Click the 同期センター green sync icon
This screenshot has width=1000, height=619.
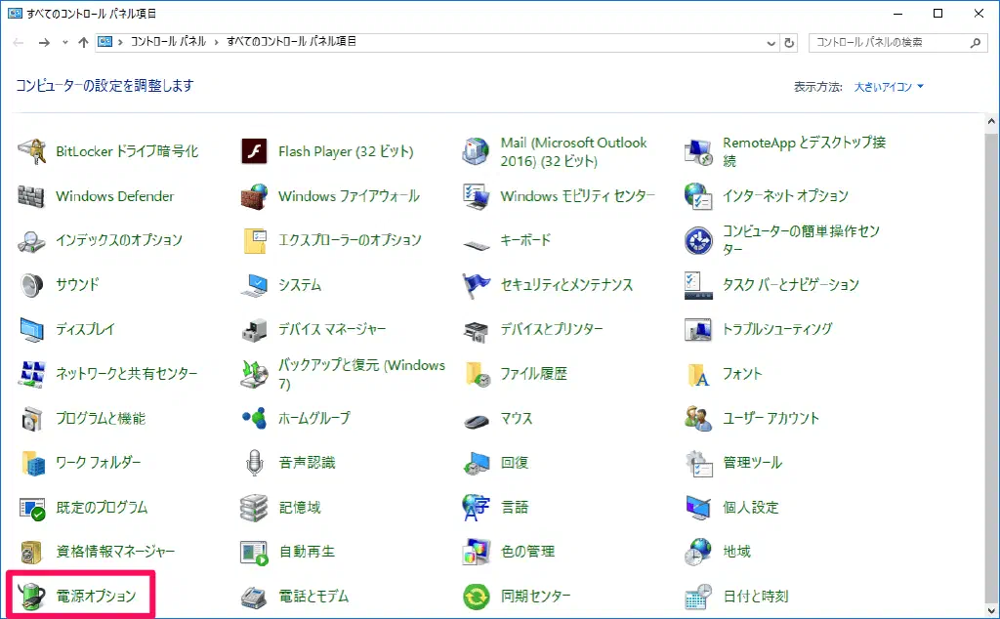tap(477, 596)
